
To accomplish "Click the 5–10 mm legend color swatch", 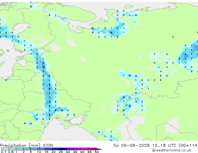I will [34, 149].
